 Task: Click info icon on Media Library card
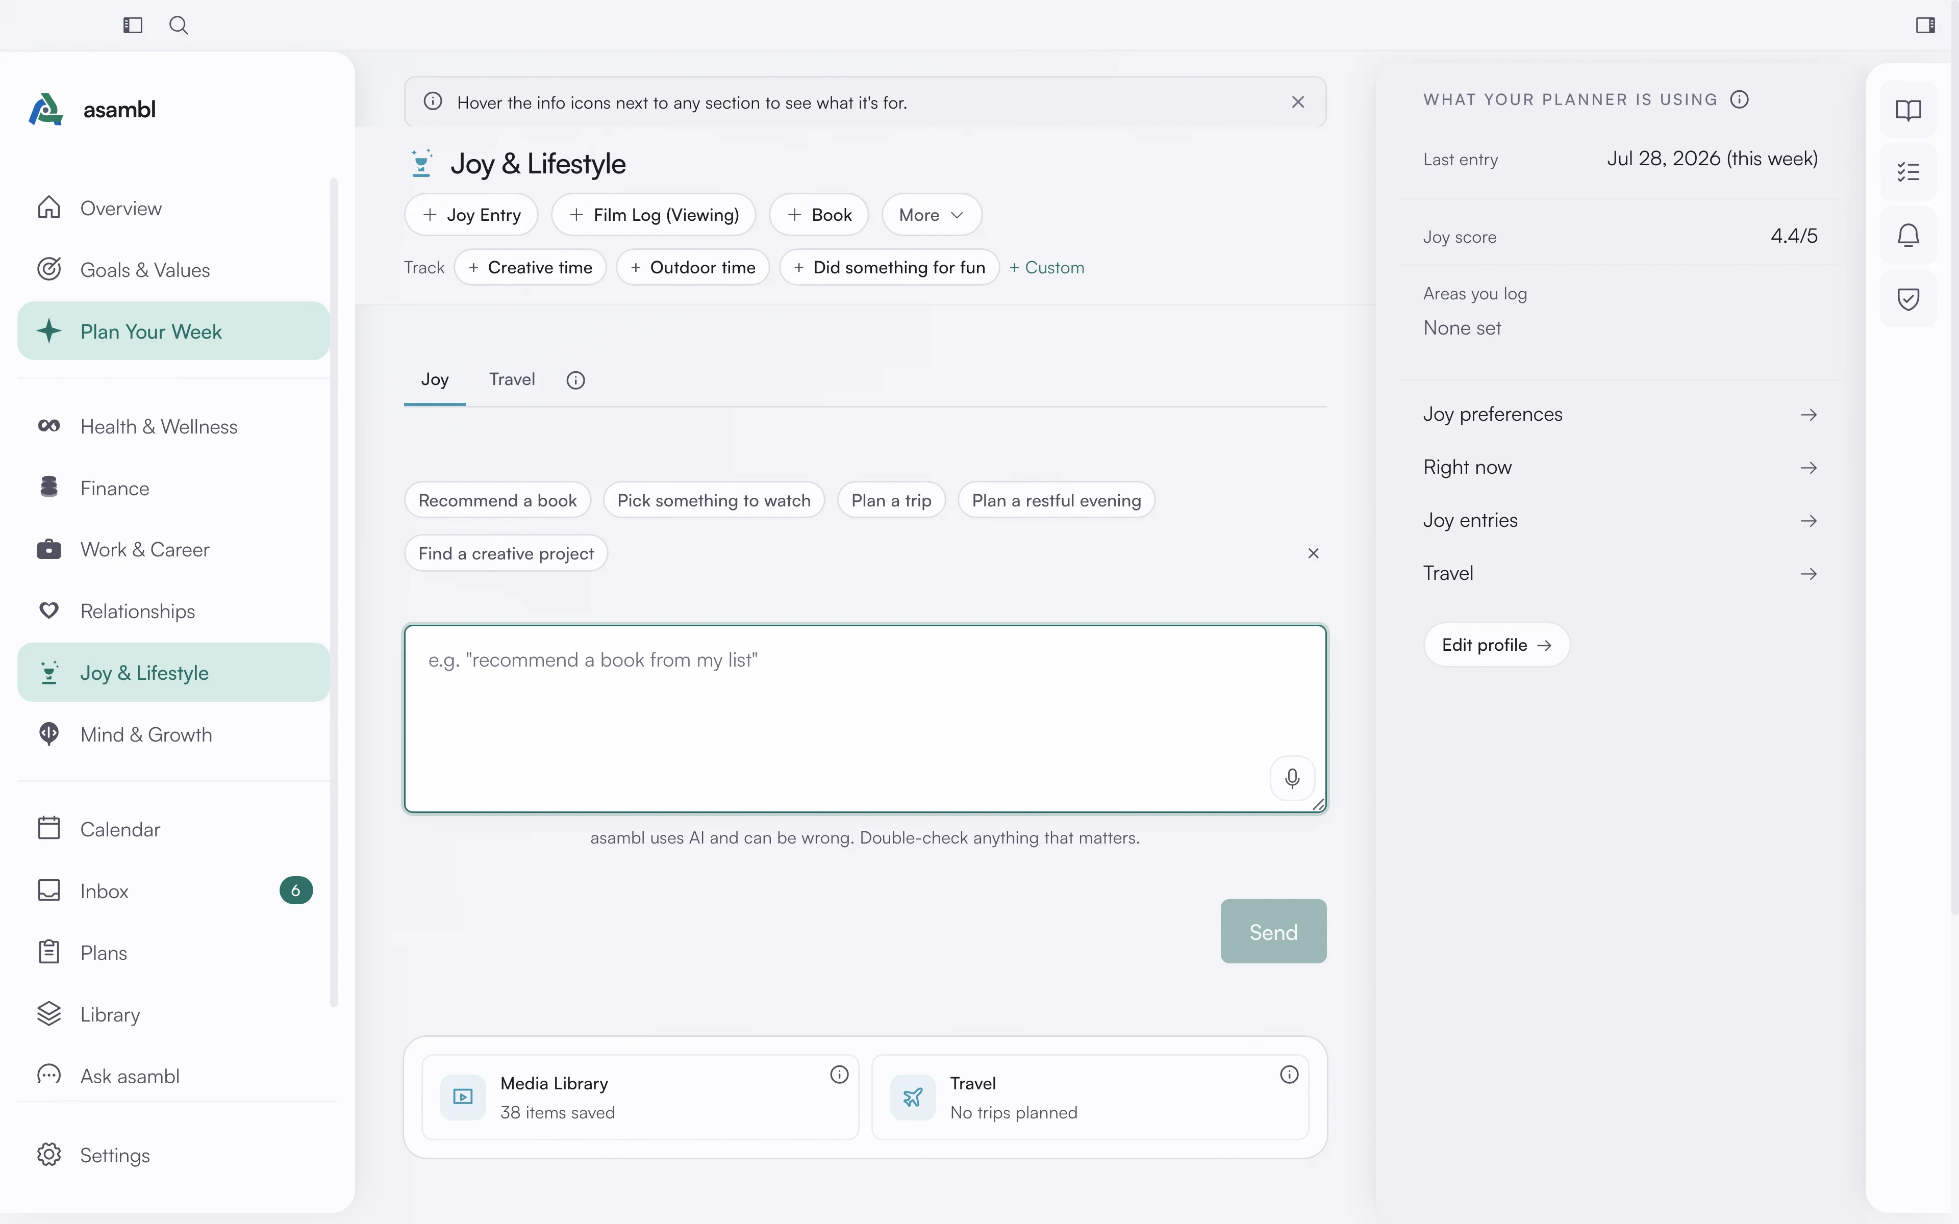tap(839, 1074)
